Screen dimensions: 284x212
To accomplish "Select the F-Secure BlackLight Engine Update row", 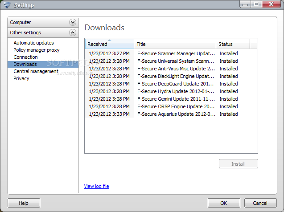I will point(171,76).
